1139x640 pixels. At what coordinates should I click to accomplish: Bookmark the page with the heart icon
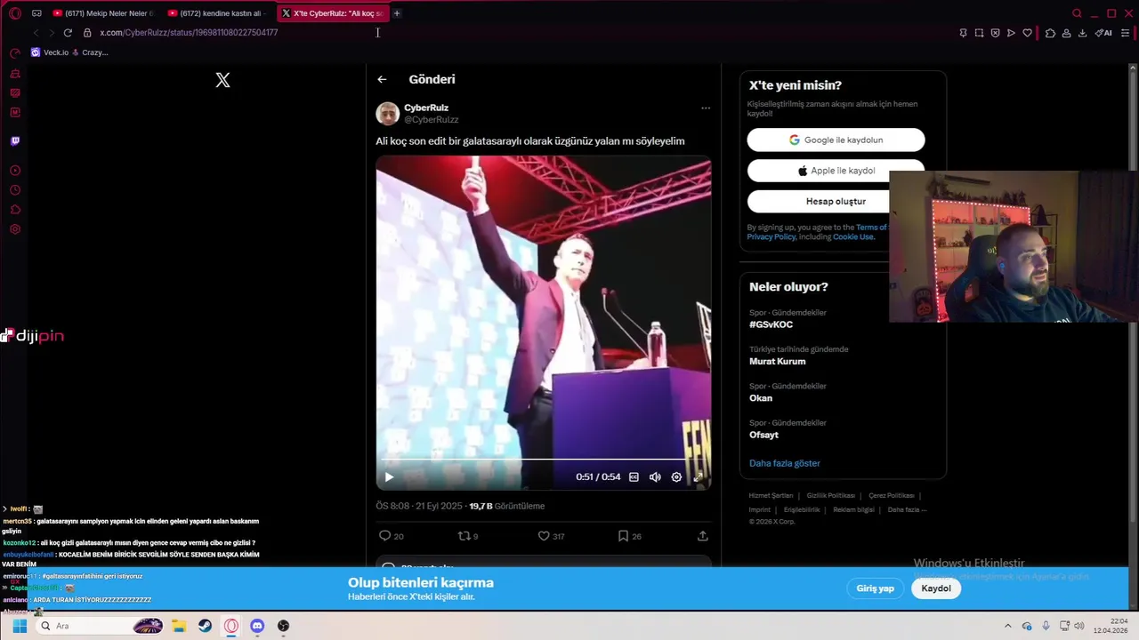(x=1027, y=33)
